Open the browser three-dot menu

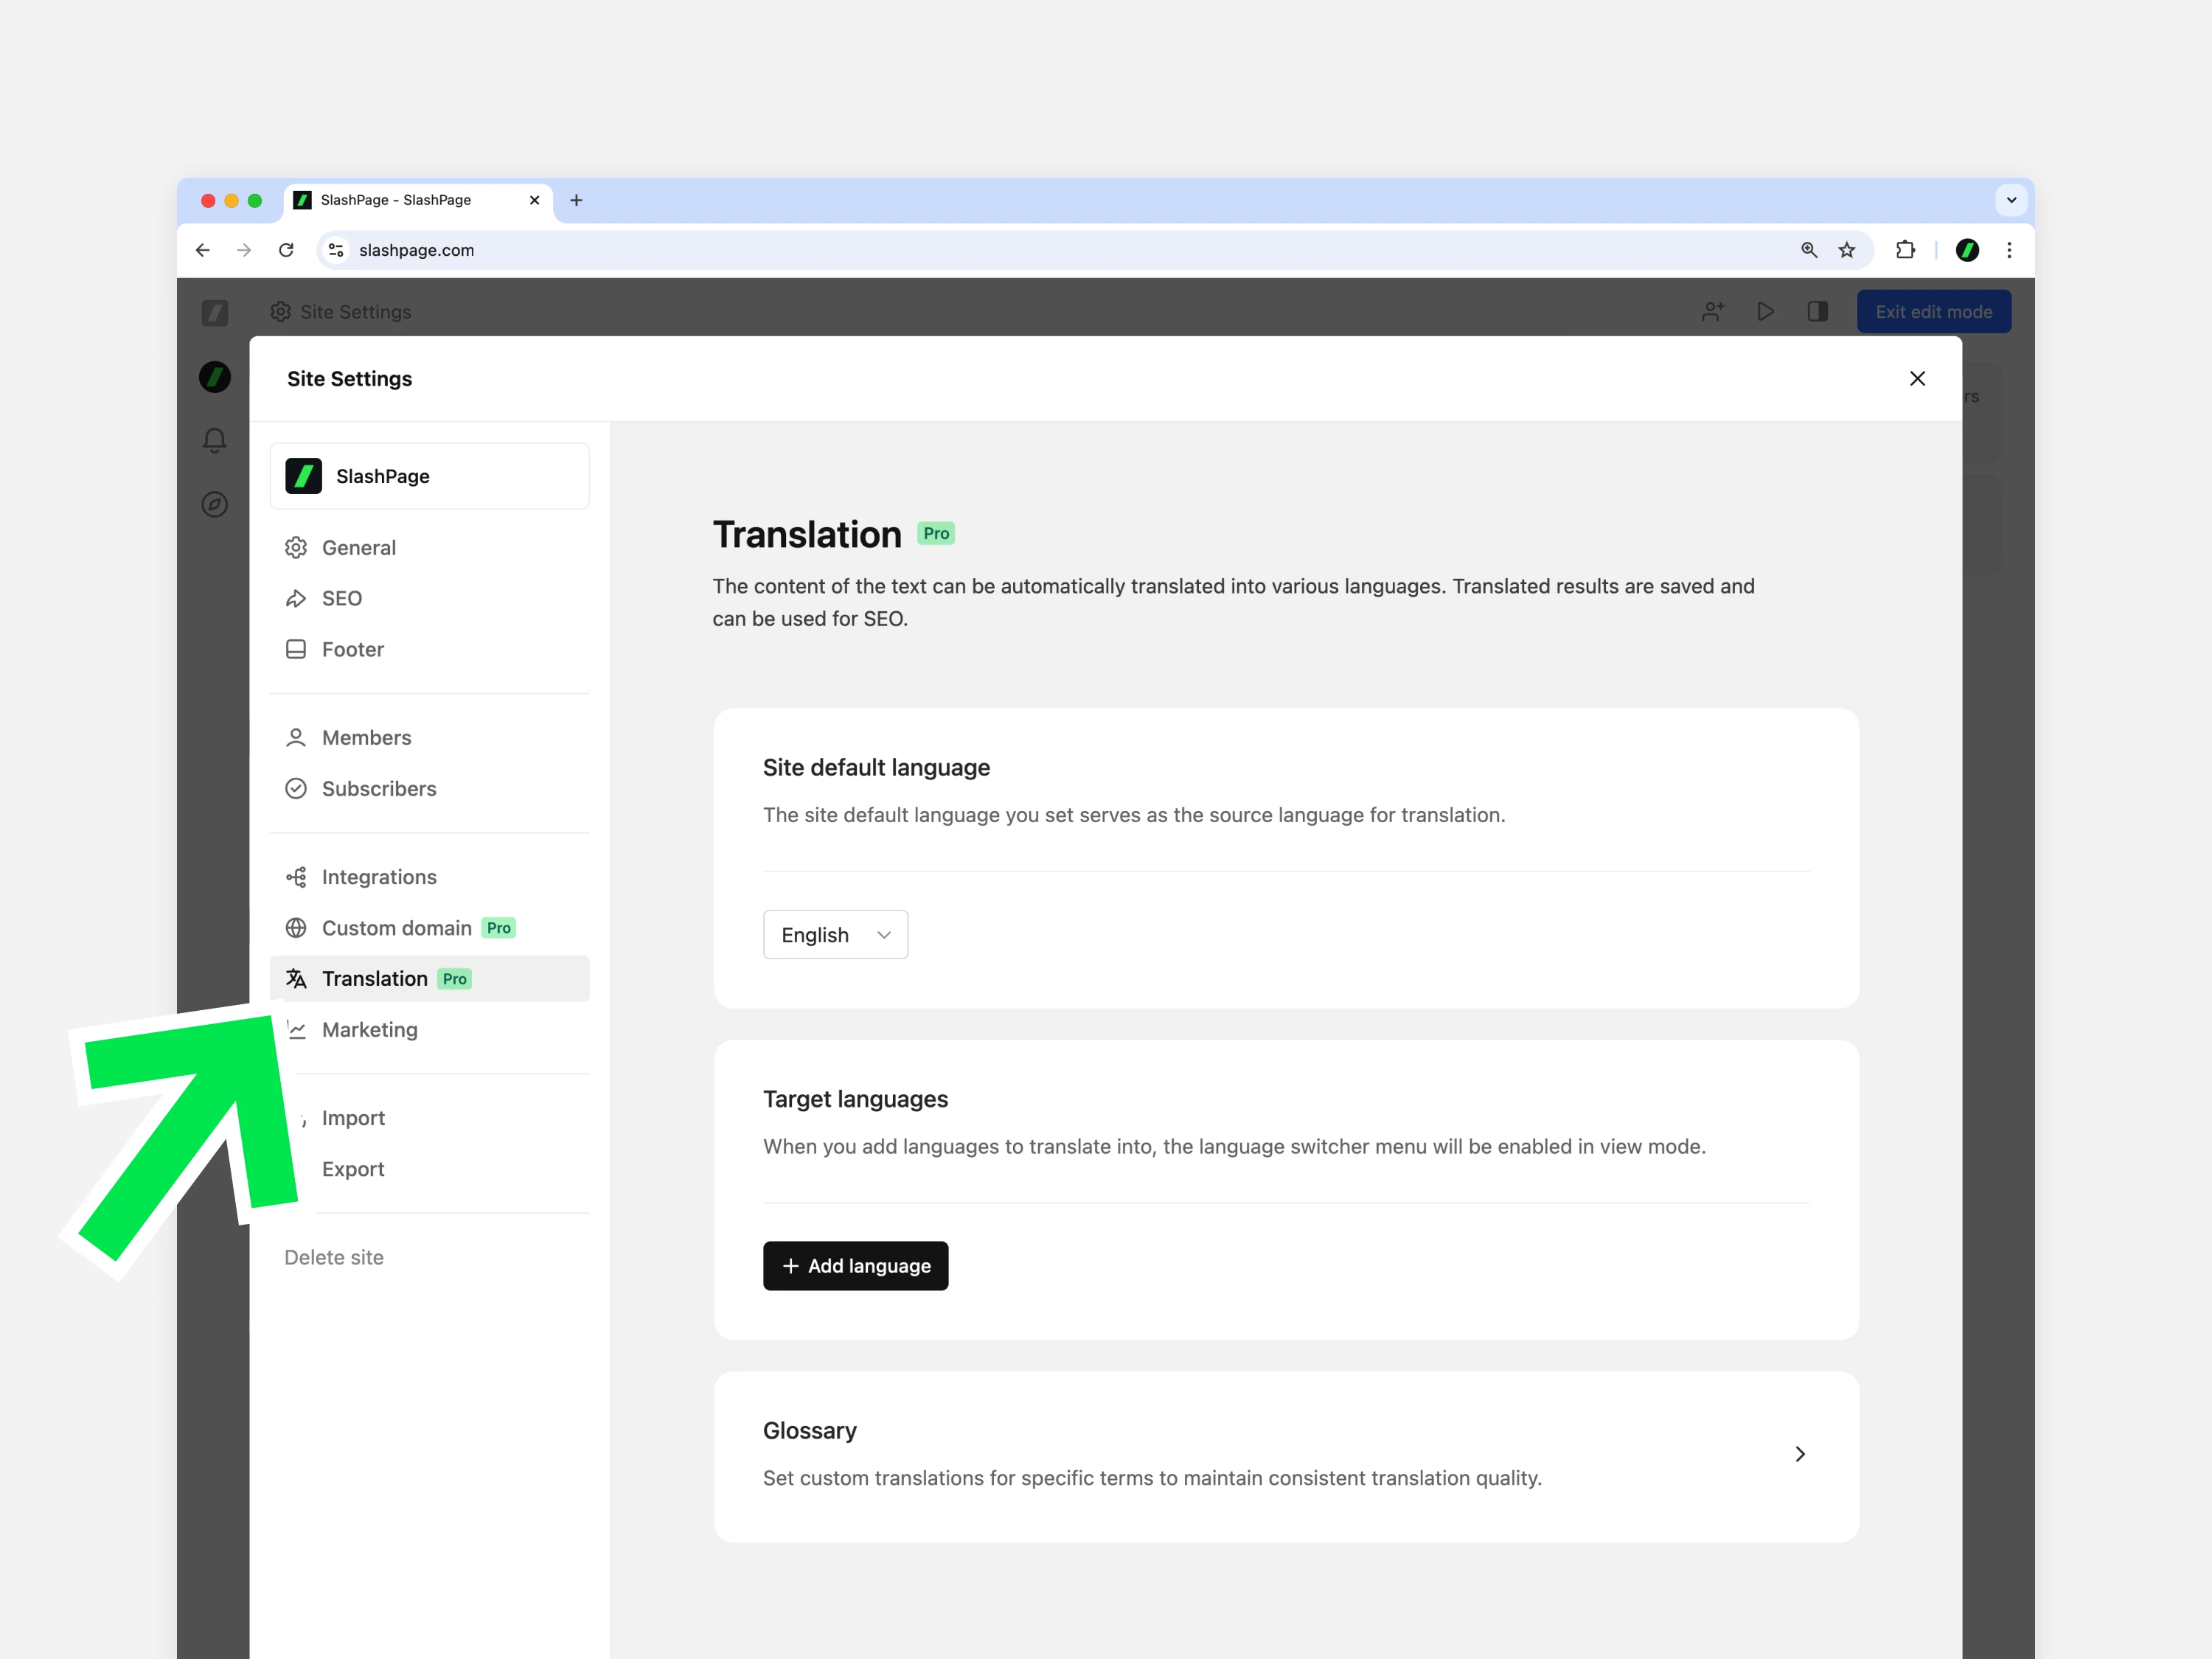pos(2009,250)
